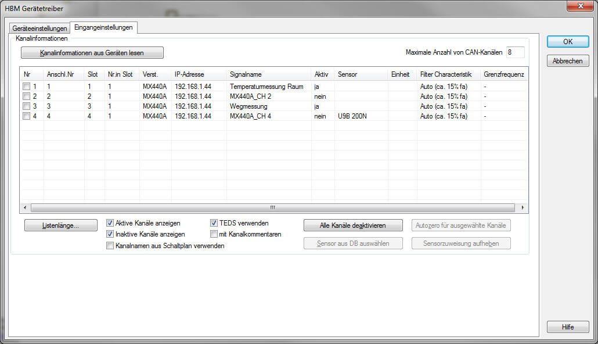
Task: Open the Listenlänge dialog
Action: click(61, 225)
